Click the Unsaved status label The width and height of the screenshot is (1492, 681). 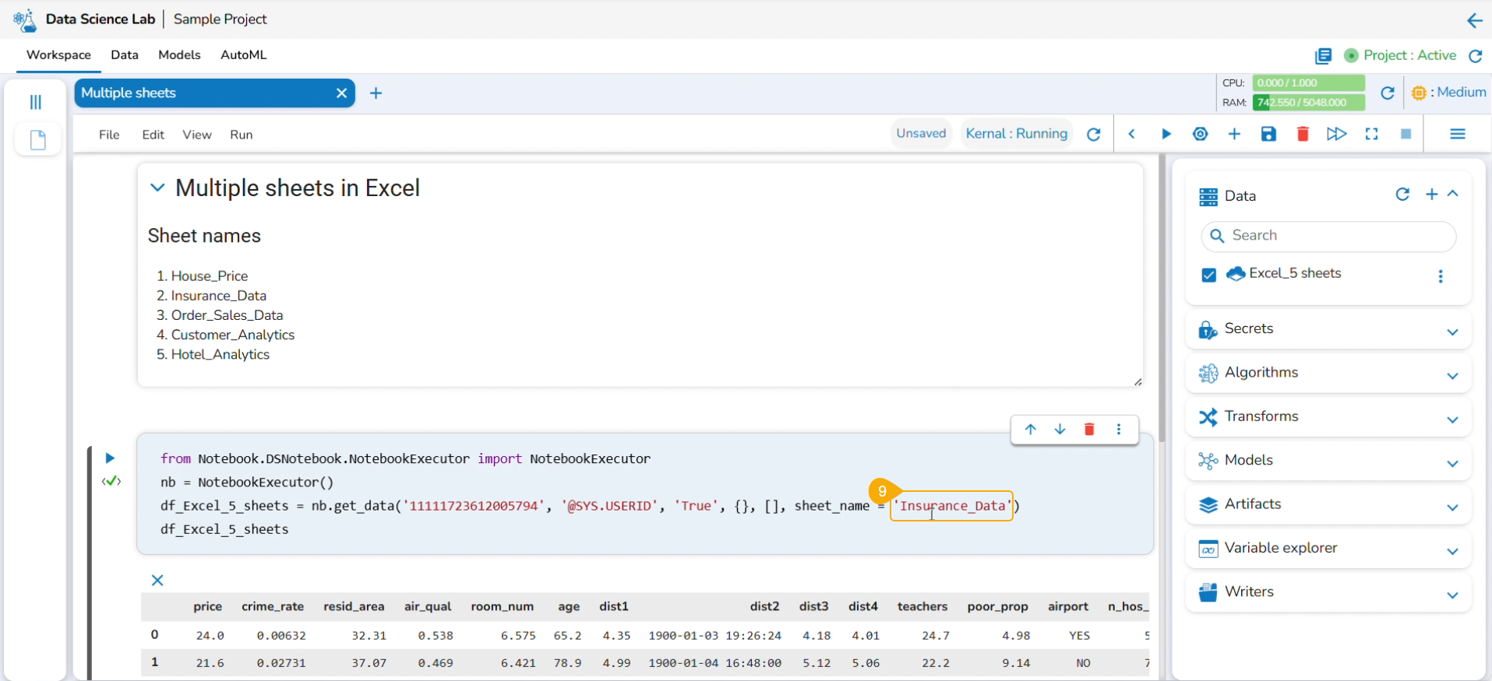(921, 133)
